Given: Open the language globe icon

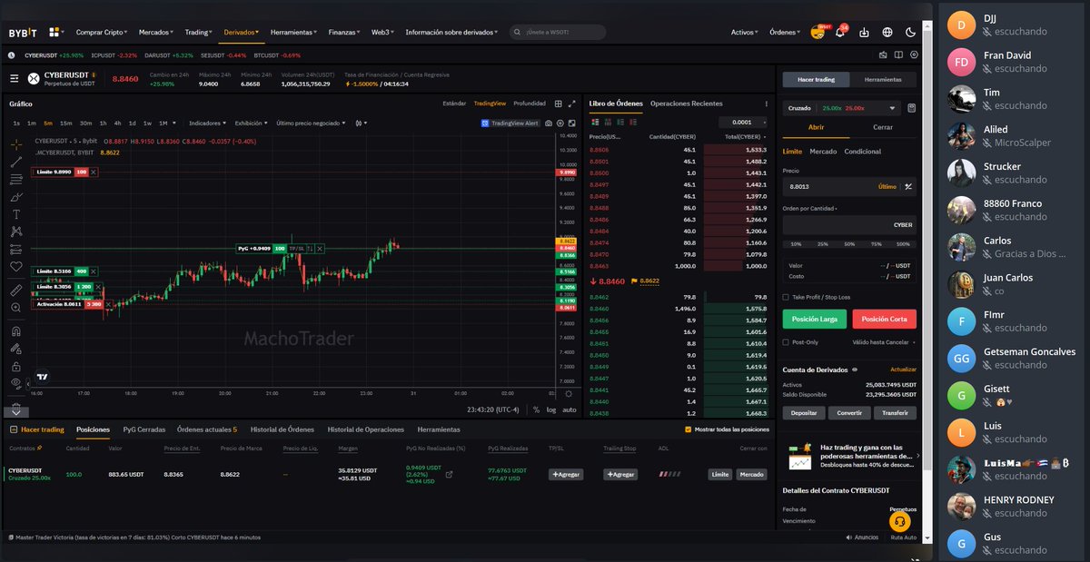Looking at the screenshot, I should [887, 32].
